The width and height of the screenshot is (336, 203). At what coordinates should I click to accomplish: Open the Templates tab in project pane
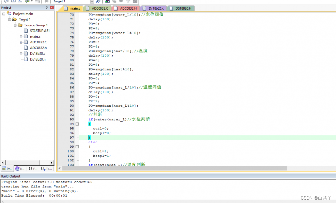click(x=46, y=169)
